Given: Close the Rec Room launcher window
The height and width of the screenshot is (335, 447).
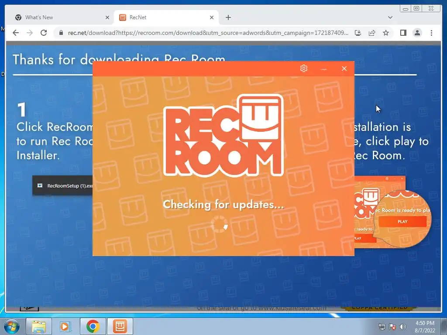Looking at the screenshot, I should [x=344, y=68].
